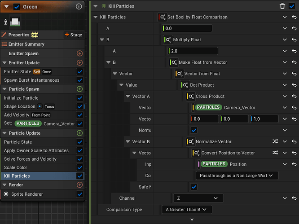299x224 pixels.
Task: Edit the vector Z component field 1.0
Action: click(264, 119)
